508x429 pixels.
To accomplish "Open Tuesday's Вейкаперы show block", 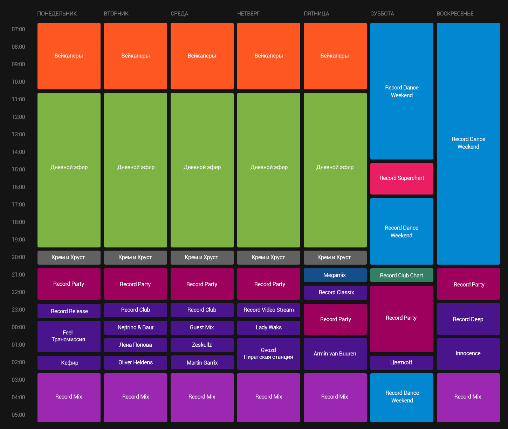I will pos(136,56).
